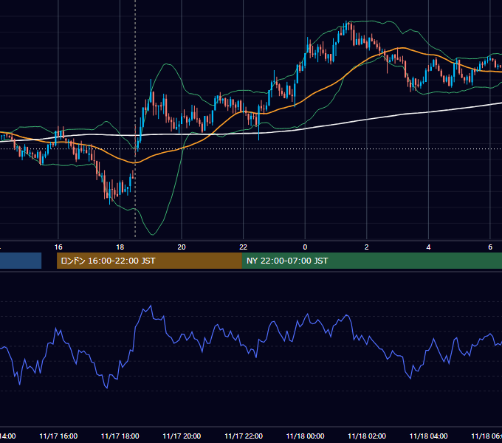The height and width of the screenshot is (443, 502).
Task: Click hour label '16' on price chart axis
Action: click(58, 247)
